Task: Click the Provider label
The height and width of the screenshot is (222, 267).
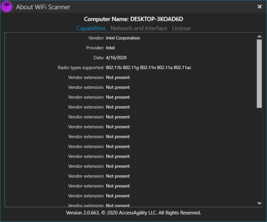Action: click(95, 48)
